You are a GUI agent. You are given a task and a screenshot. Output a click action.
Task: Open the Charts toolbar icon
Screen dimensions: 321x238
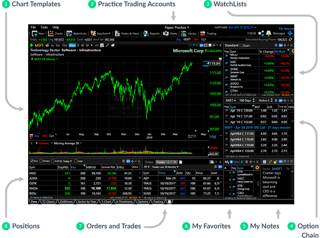pos(55,34)
